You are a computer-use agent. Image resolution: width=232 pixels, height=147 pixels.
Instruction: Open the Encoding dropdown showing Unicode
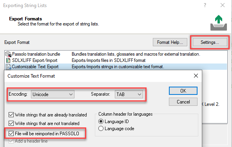pyautogui.click(x=53, y=94)
